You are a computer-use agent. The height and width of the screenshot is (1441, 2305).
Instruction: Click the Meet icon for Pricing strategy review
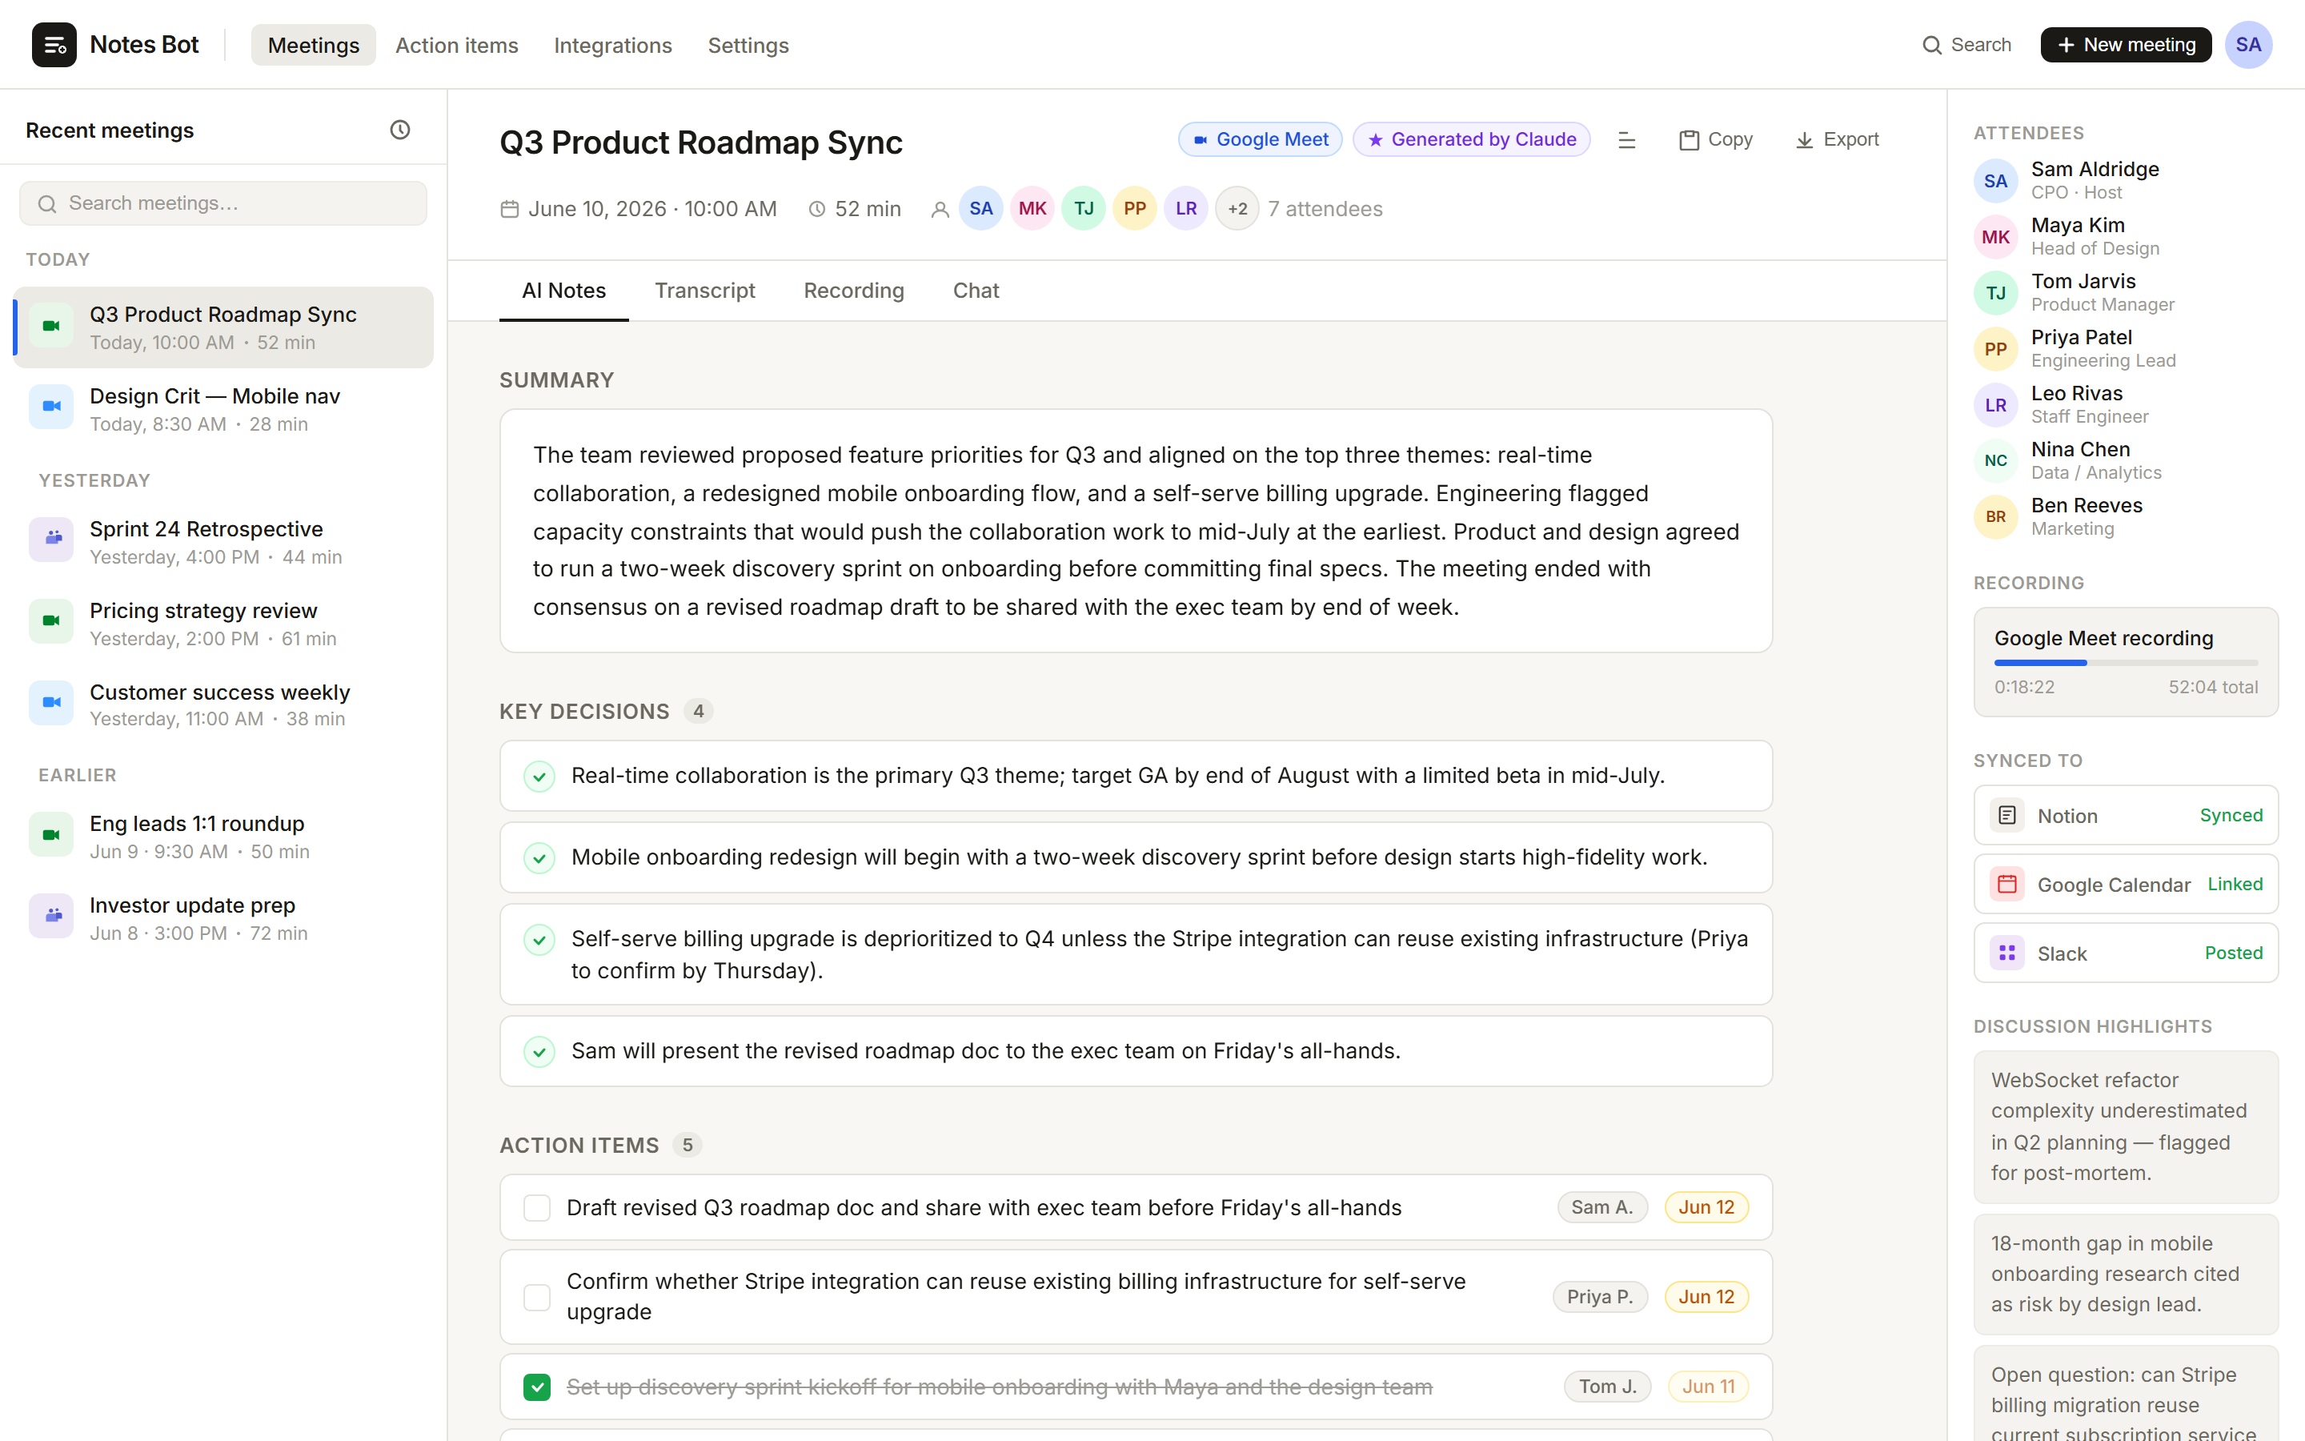tap(51, 621)
